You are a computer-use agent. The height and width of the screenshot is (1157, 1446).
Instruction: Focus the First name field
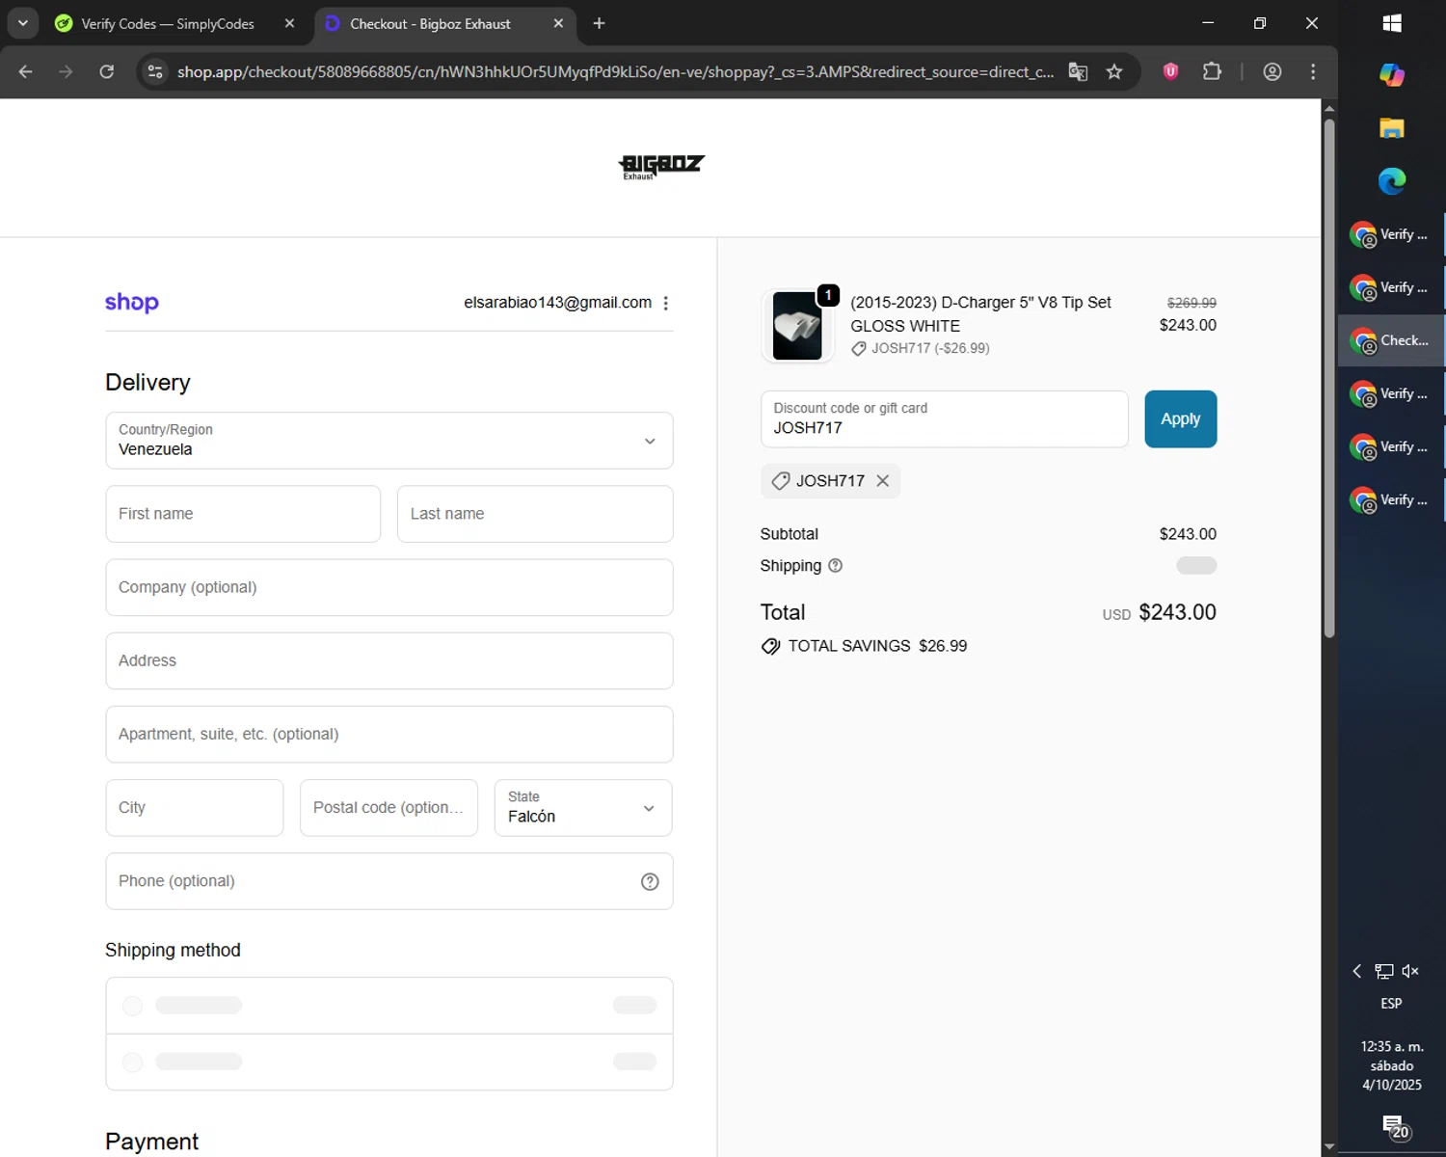[x=243, y=514]
